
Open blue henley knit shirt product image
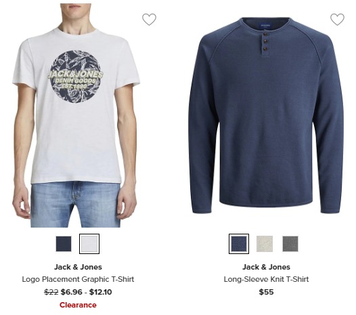265,115
